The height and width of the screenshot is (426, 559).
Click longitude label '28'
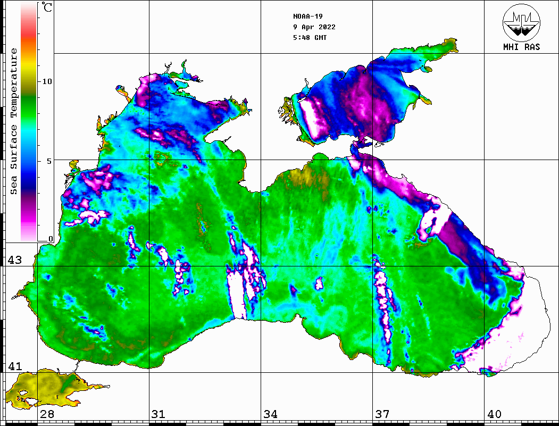coord(47,414)
